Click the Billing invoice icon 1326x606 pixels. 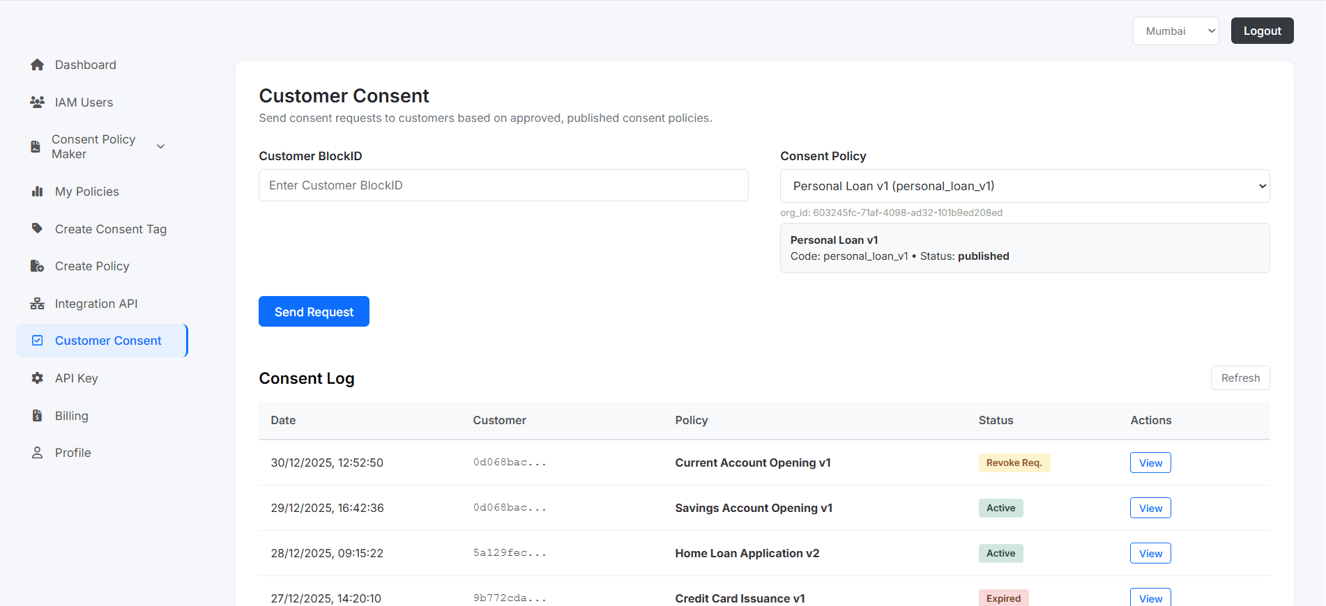coord(38,416)
